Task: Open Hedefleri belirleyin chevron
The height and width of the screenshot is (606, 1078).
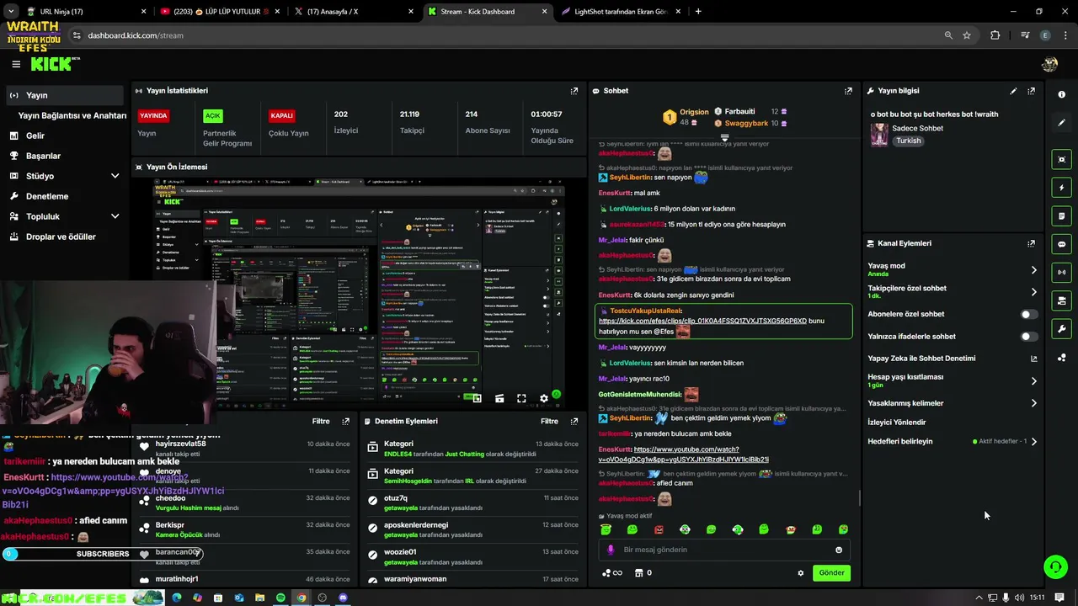Action: 1033,441
